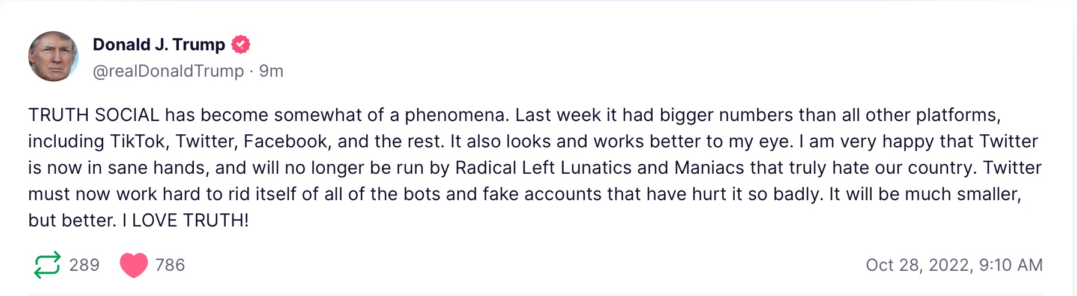1077x296 pixels.
Task: Open the Donald J. Trump display name
Action: 159,44
